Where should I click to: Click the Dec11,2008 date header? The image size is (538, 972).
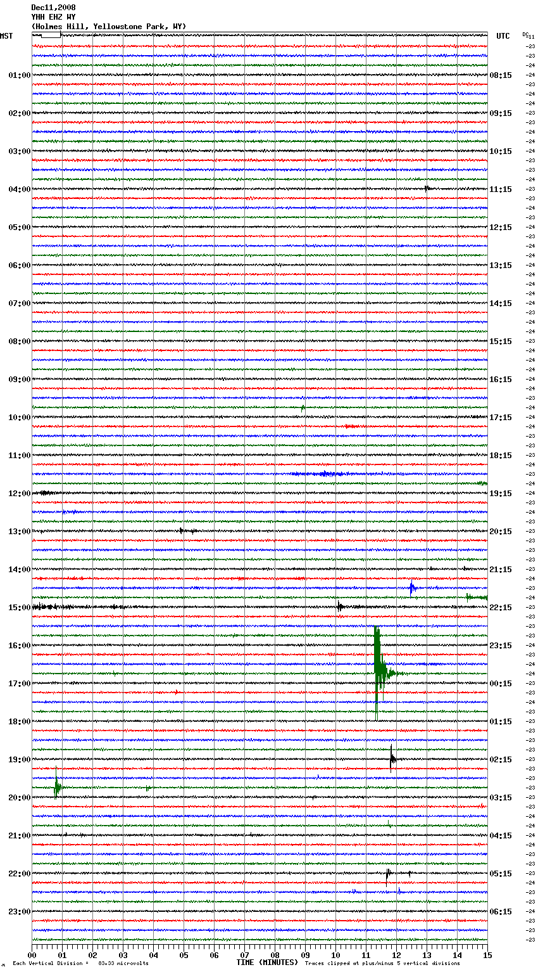click(53, 8)
